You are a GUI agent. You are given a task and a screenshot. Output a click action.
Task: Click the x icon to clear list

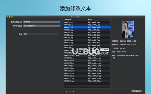(x=73, y=91)
